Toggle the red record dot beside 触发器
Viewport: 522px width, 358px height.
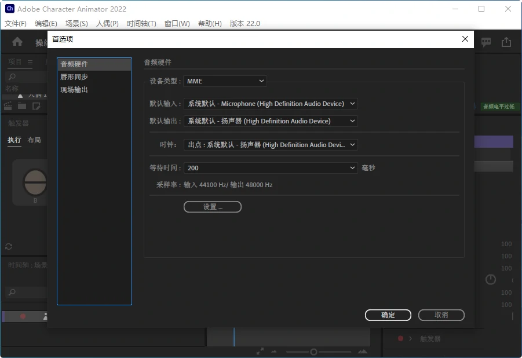(400, 338)
